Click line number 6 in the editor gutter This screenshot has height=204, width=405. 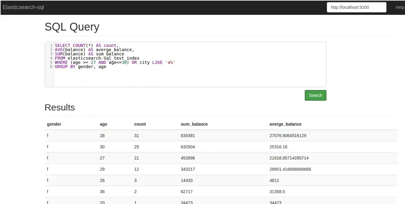50,67
